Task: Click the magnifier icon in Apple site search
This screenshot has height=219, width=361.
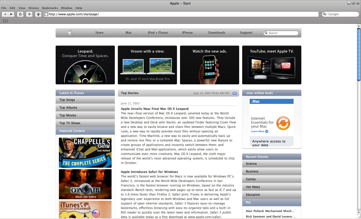Action: 266,33
